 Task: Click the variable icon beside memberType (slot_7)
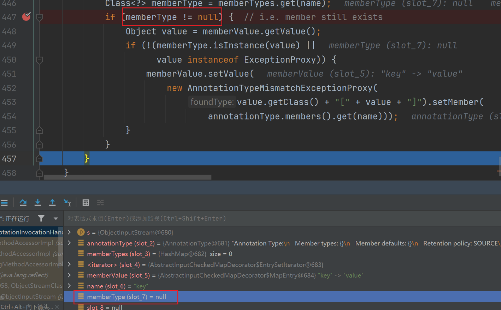pyautogui.click(x=81, y=296)
